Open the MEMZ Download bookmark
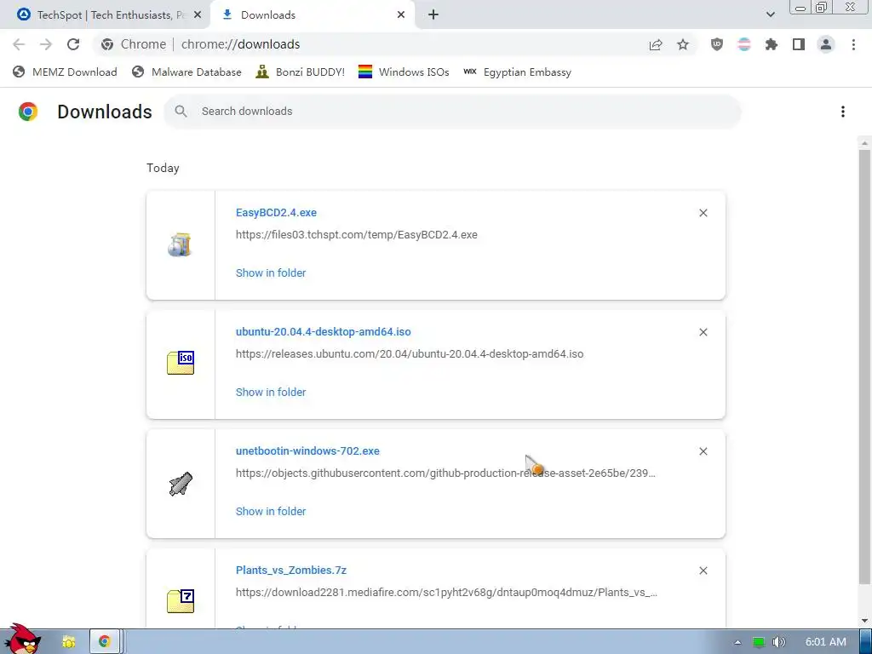 65,72
